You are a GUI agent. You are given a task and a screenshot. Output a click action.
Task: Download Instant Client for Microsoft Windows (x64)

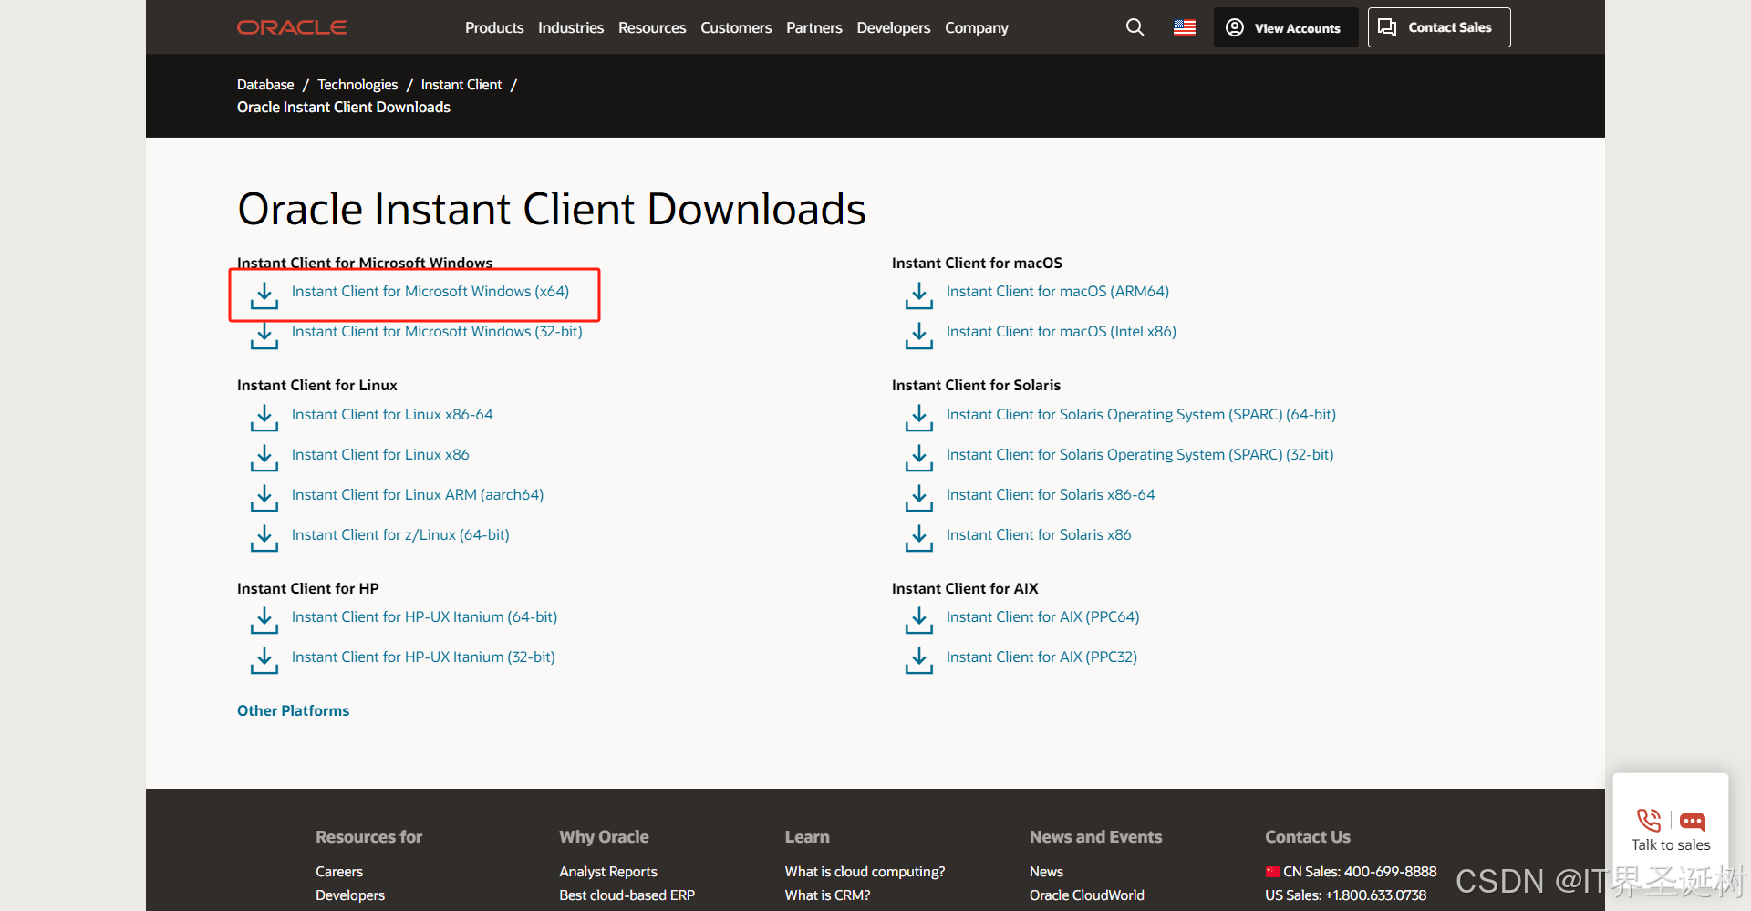coord(430,291)
